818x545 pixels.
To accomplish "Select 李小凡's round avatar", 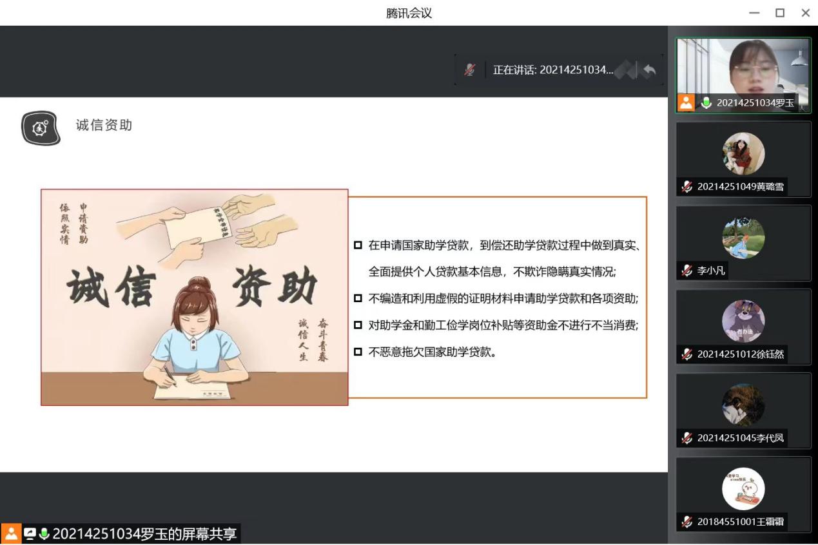I will tap(743, 238).
